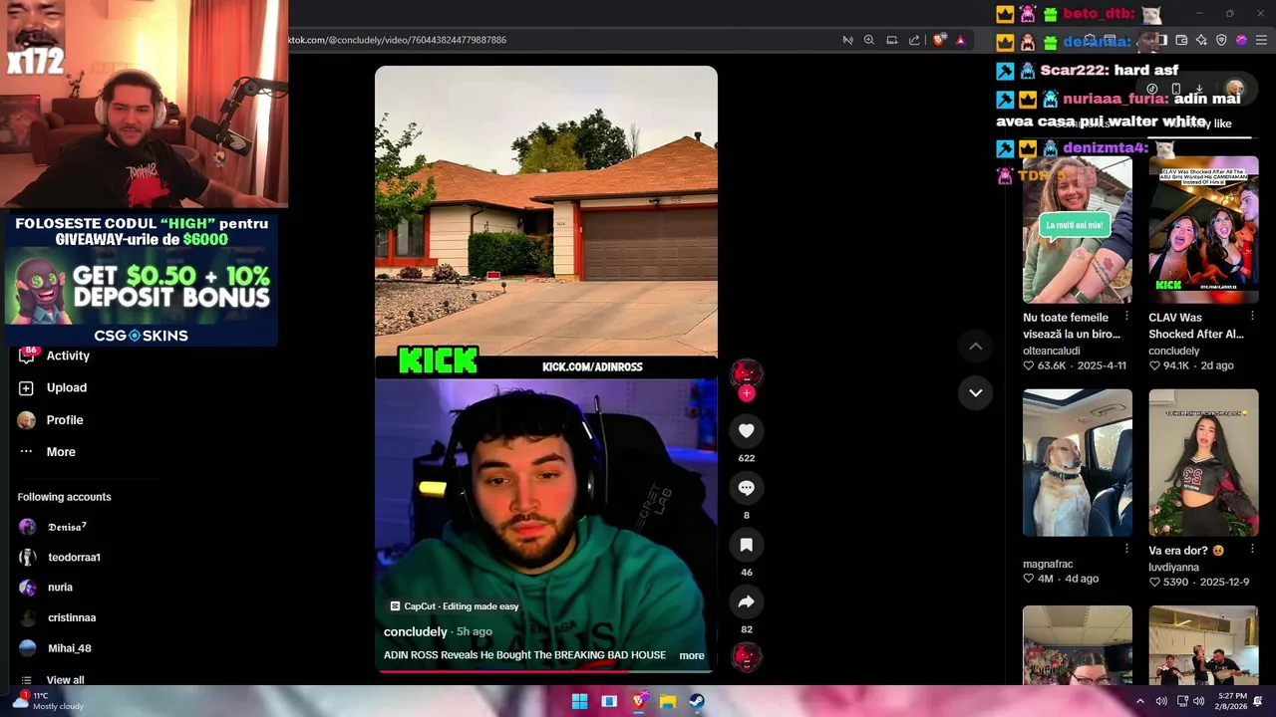The width and height of the screenshot is (1276, 717).
Task: Open the install app icon in address bar
Action: 891,40
